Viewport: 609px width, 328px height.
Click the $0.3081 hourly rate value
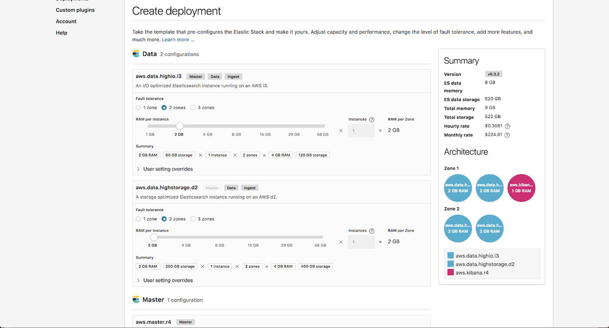click(494, 126)
